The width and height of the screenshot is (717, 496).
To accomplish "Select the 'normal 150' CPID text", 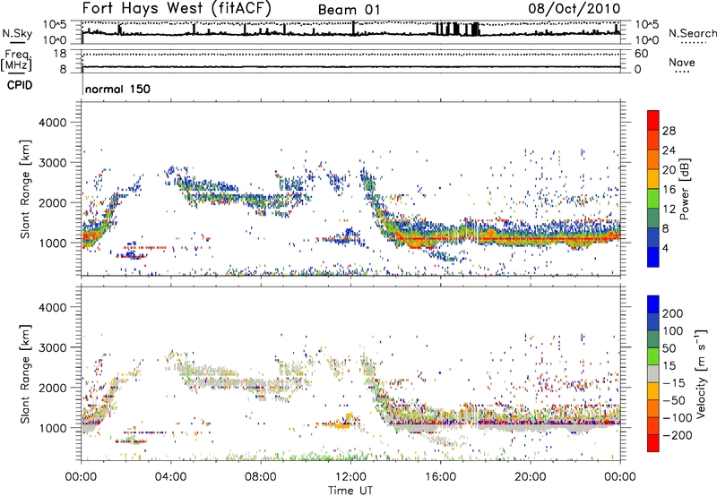I will pos(117,89).
